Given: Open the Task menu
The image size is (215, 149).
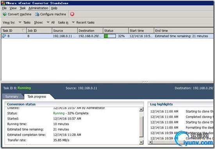Looking at the screenshot, I should coord(23,8).
